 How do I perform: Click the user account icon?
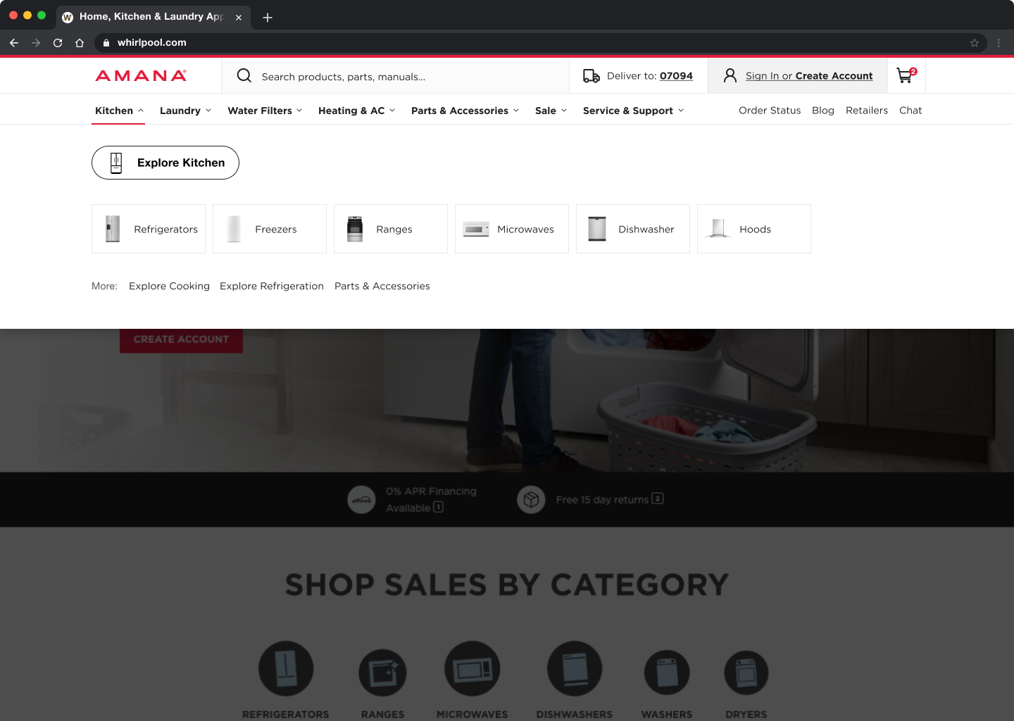[x=730, y=76]
